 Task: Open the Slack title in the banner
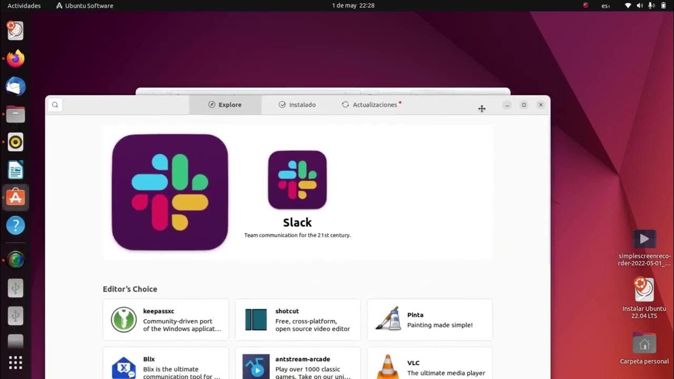click(298, 222)
